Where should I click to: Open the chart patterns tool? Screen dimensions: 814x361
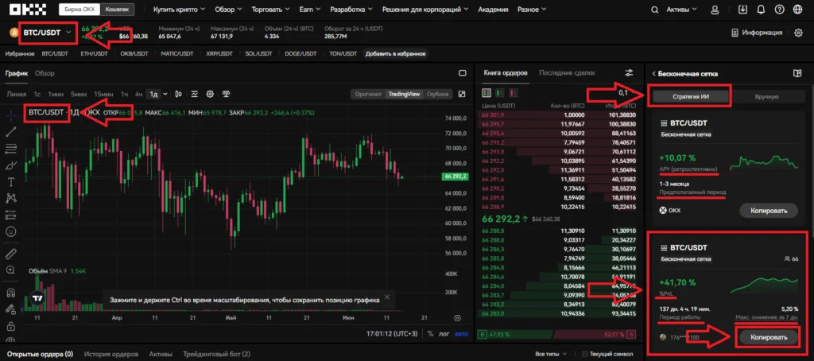pos(11,198)
